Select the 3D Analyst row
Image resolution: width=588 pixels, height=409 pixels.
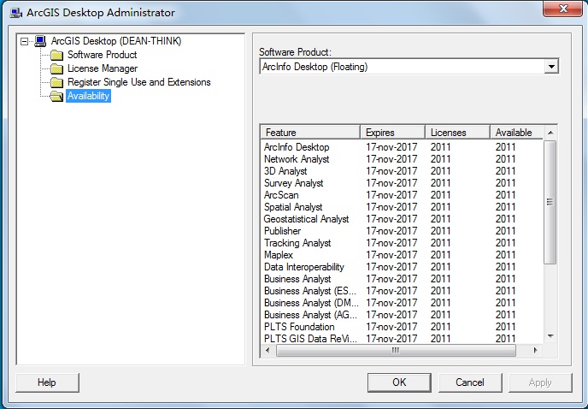pyautogui.click(x=402, y=171)
